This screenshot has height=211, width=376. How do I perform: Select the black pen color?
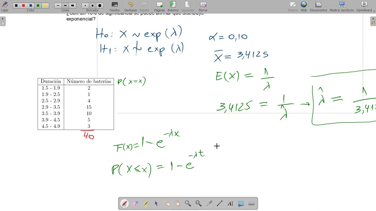(16, 6)
